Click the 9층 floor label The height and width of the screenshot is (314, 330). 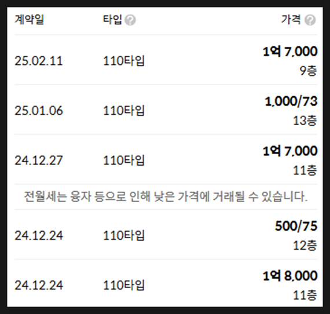pyautogui.click(x=309, y=71)
